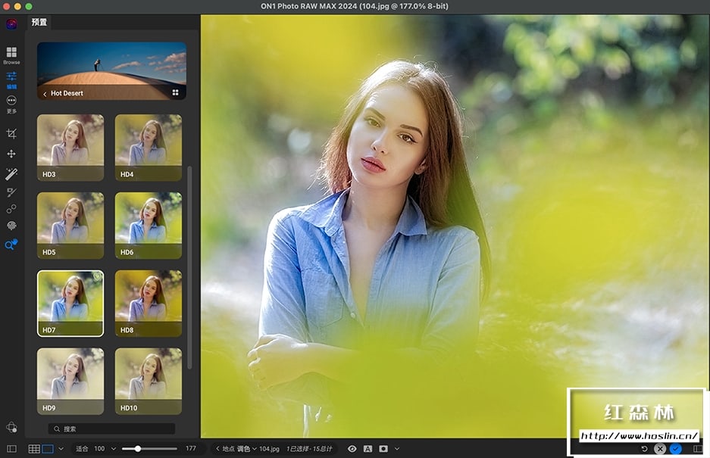Apply the HD3 preset
Image resolution: width=710 pixels, height=458 pixels.
point(70,148)
